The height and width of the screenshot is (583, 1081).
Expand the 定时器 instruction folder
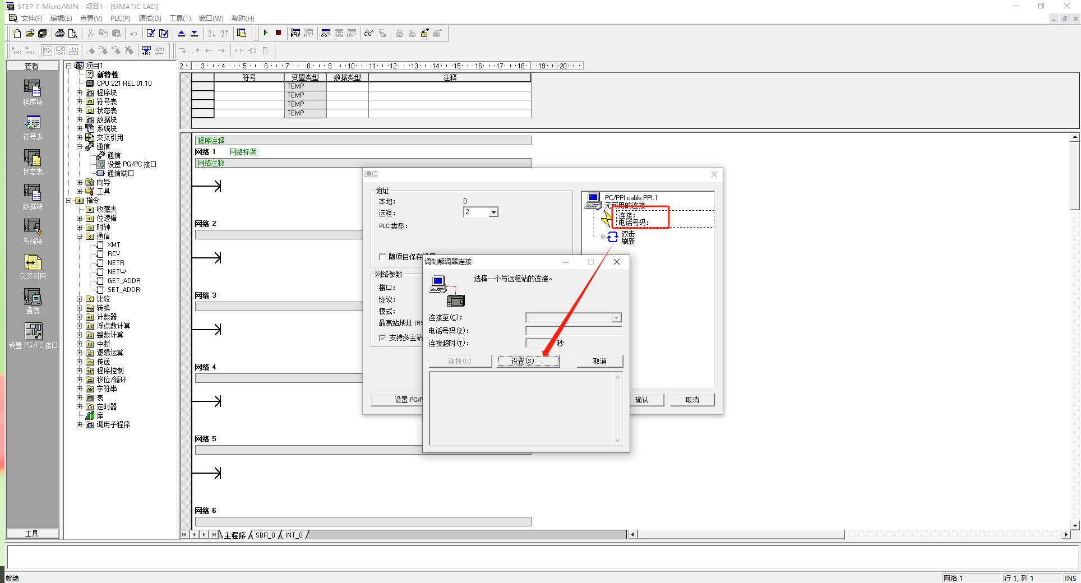[x=80, y=406]
